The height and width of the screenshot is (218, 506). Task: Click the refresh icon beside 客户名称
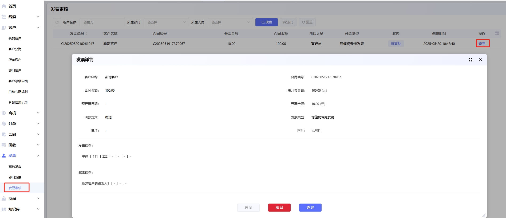pos(57,22)
